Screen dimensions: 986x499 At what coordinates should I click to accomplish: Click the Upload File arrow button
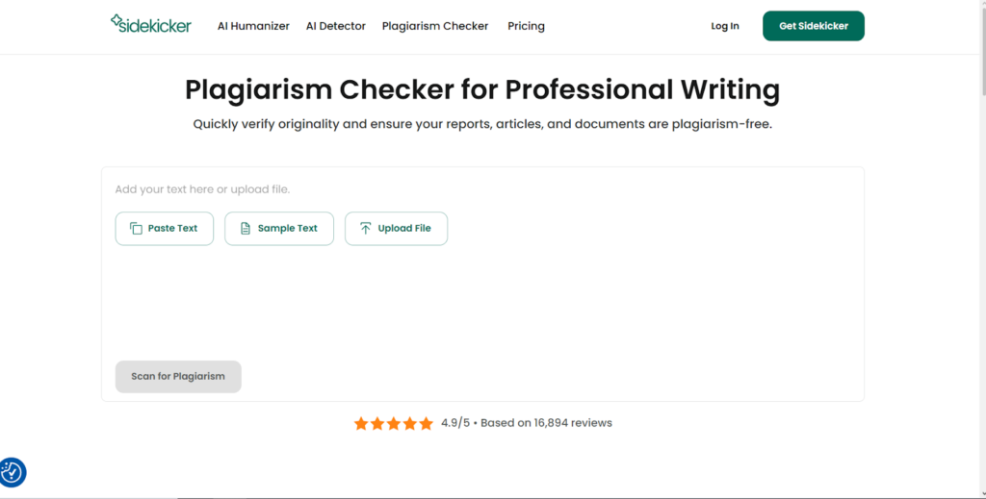tap(396, 229)
